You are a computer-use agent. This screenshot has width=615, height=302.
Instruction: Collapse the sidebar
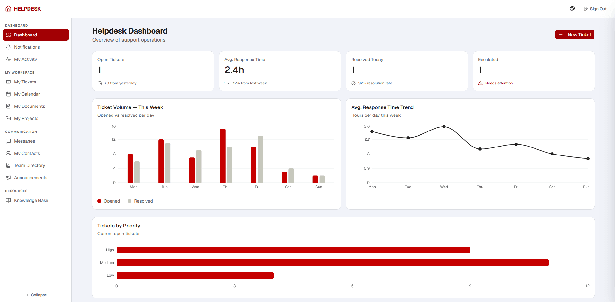pyautogui.click(x=36, y=295)
